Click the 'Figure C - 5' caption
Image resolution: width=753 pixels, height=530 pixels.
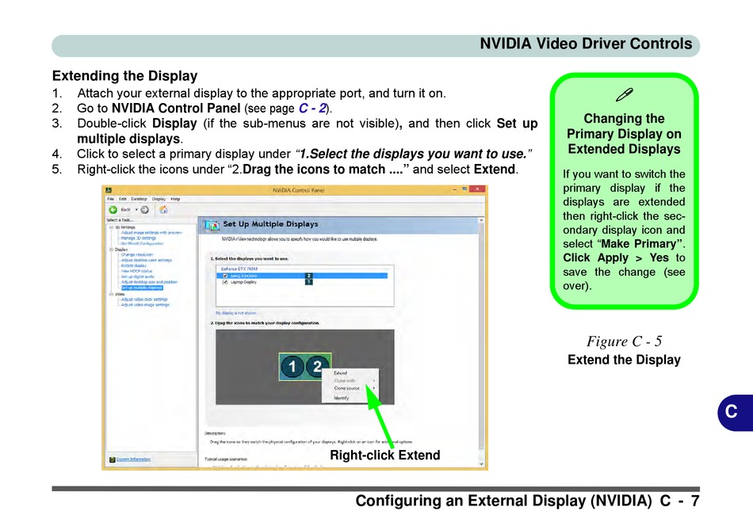[x=624, y=341]
